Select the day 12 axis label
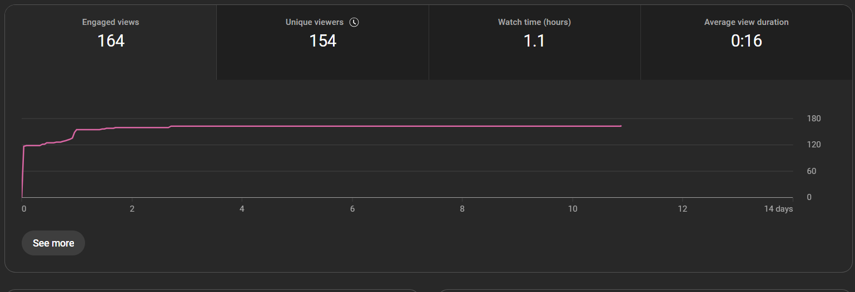This screenshot has width=855, height=292. point(683,209)
